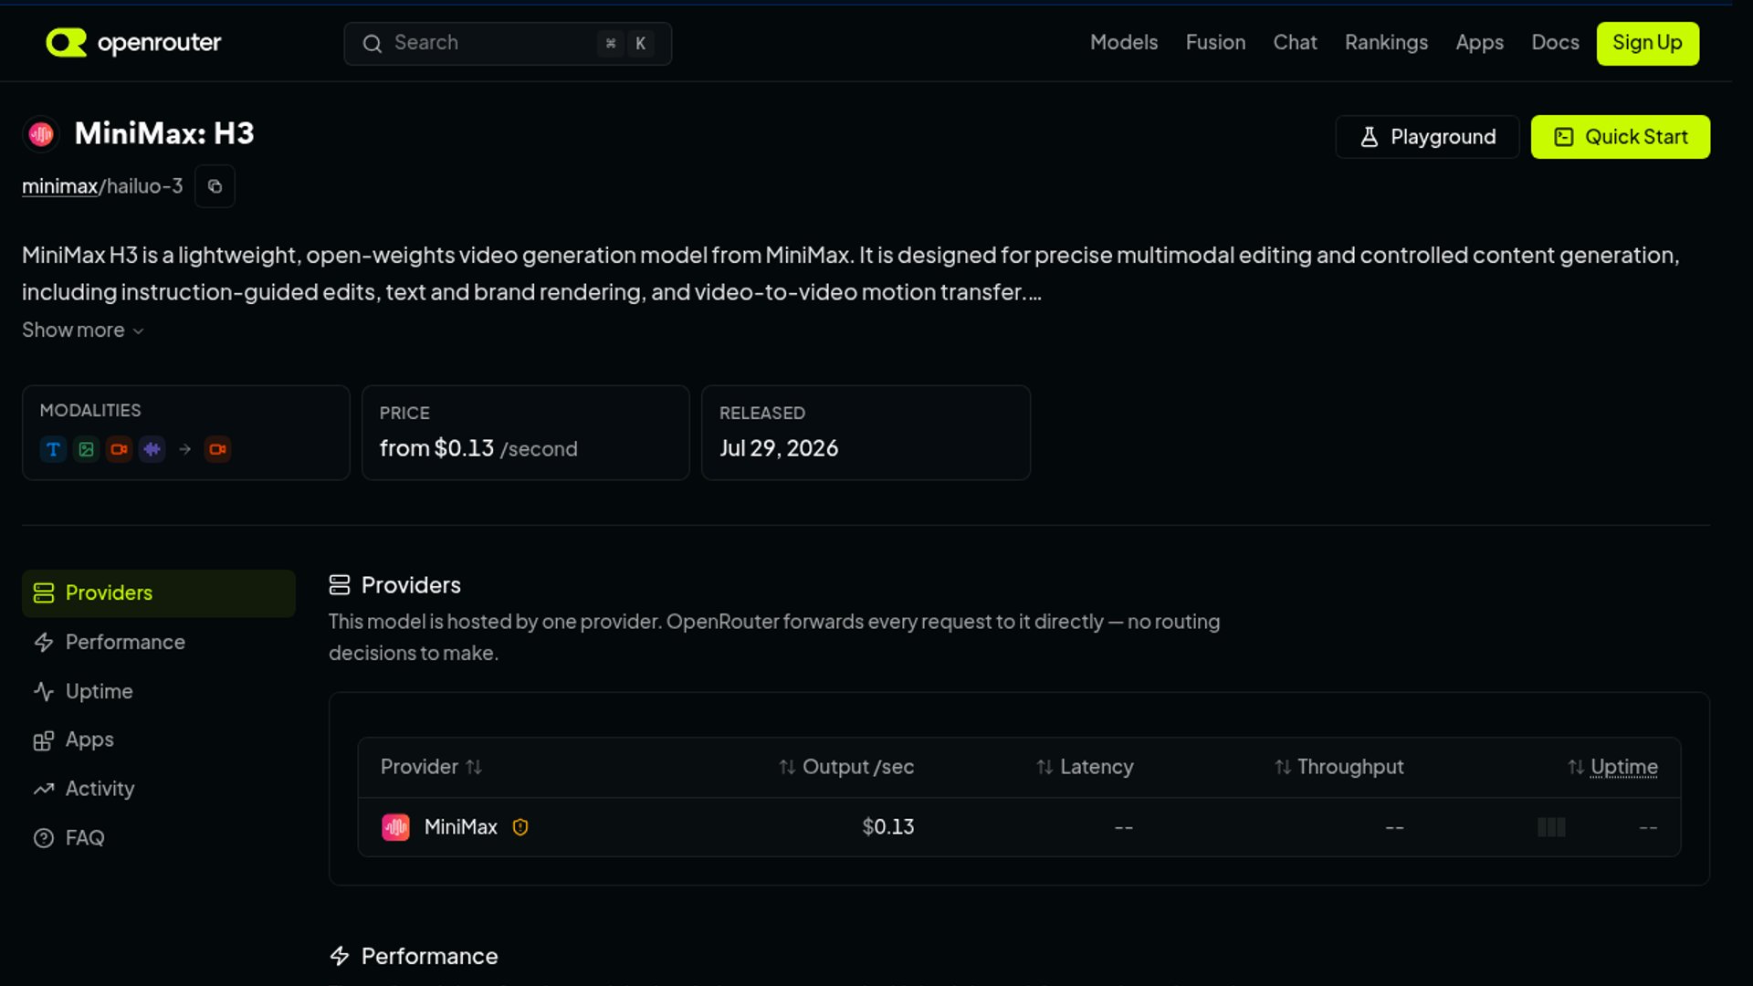Follow the minimax author link

59,186
